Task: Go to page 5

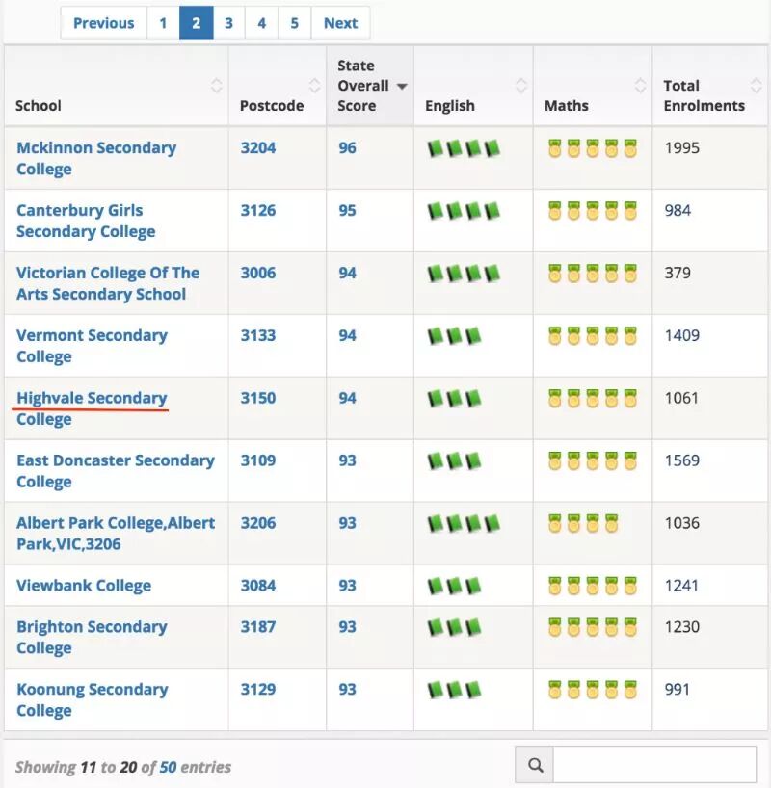Action: click(x=294, y=23)
